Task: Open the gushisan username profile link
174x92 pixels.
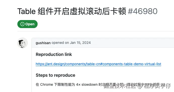Action: [43, 43]
